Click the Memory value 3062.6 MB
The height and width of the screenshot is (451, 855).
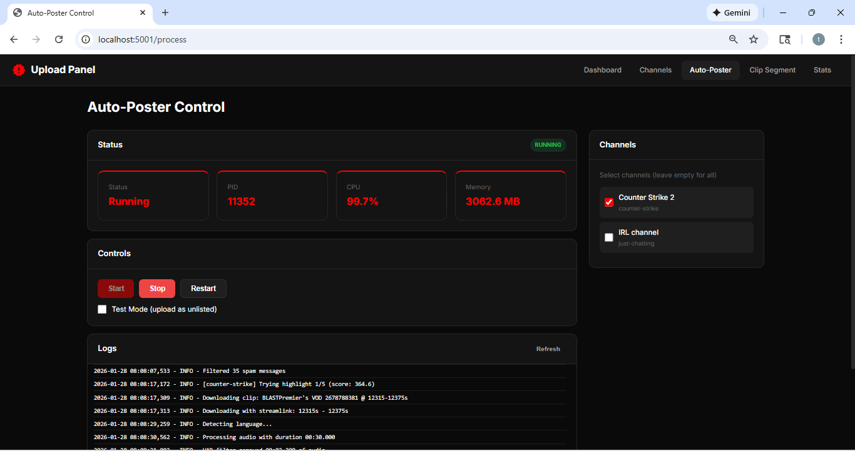493,201
